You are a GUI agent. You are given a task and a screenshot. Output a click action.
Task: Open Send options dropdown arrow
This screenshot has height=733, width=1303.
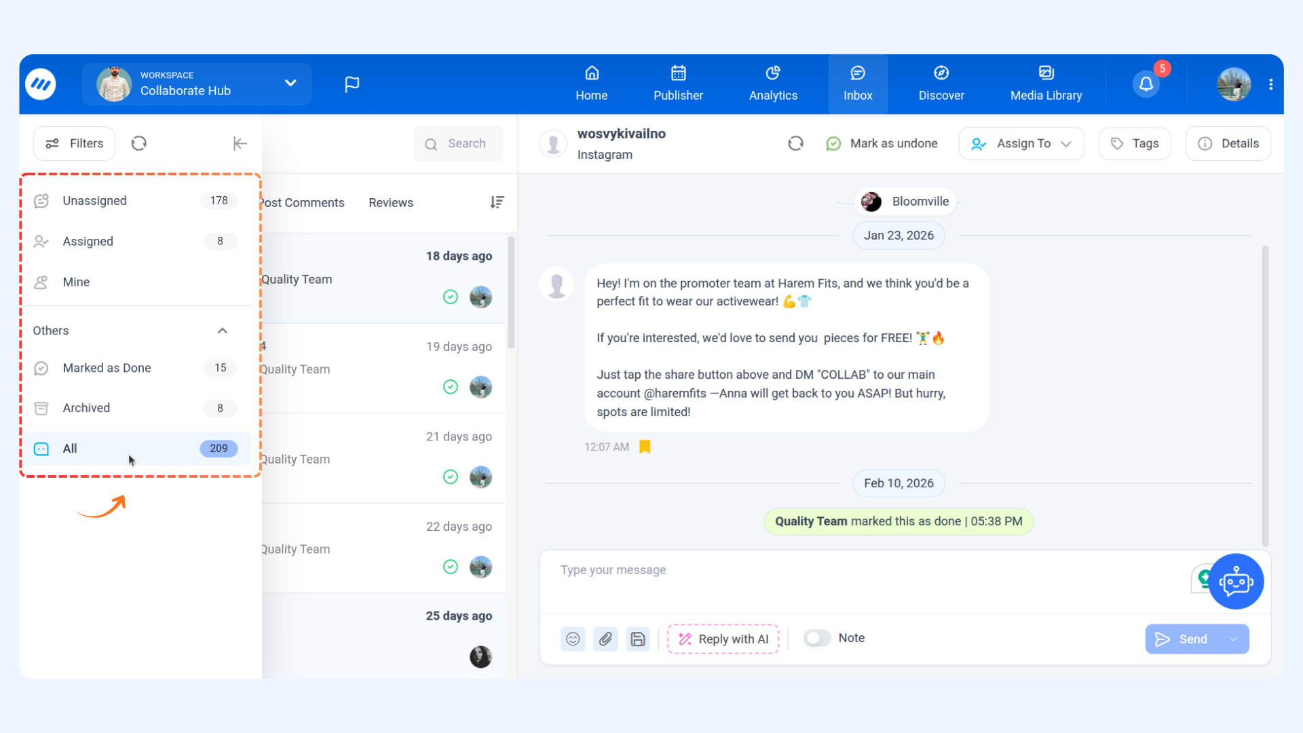[x=1233, y=639]
